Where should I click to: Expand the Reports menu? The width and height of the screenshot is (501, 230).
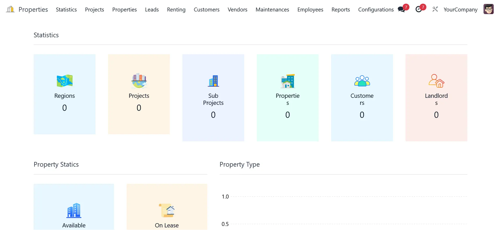point(341,10)
